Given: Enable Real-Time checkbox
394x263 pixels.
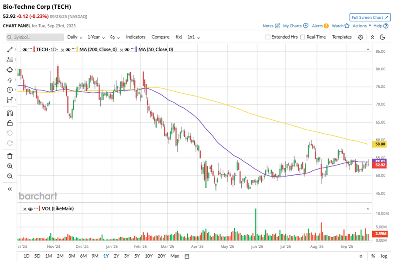Looking at the screenshot, I should click(x=302, y=37).
